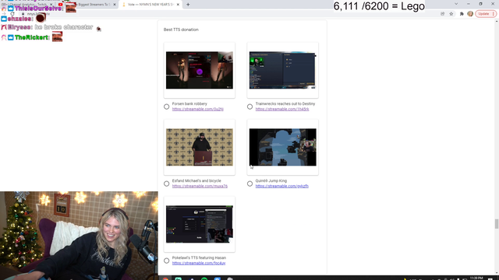Select the Forsen bank robbery radio option
Image resolution: width=499 pixels, height=280 pixels.
pyautogui.click(x=166, y=107)
